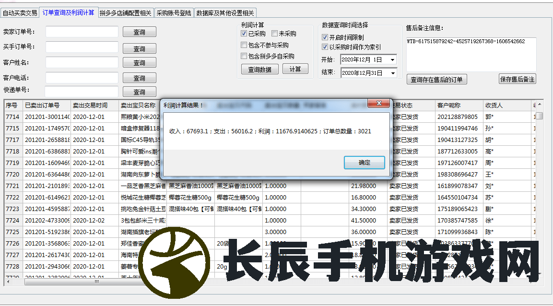553x306 pixels.
Task: Open the 开始 date dropdown arrow
Action: [392, 60]
